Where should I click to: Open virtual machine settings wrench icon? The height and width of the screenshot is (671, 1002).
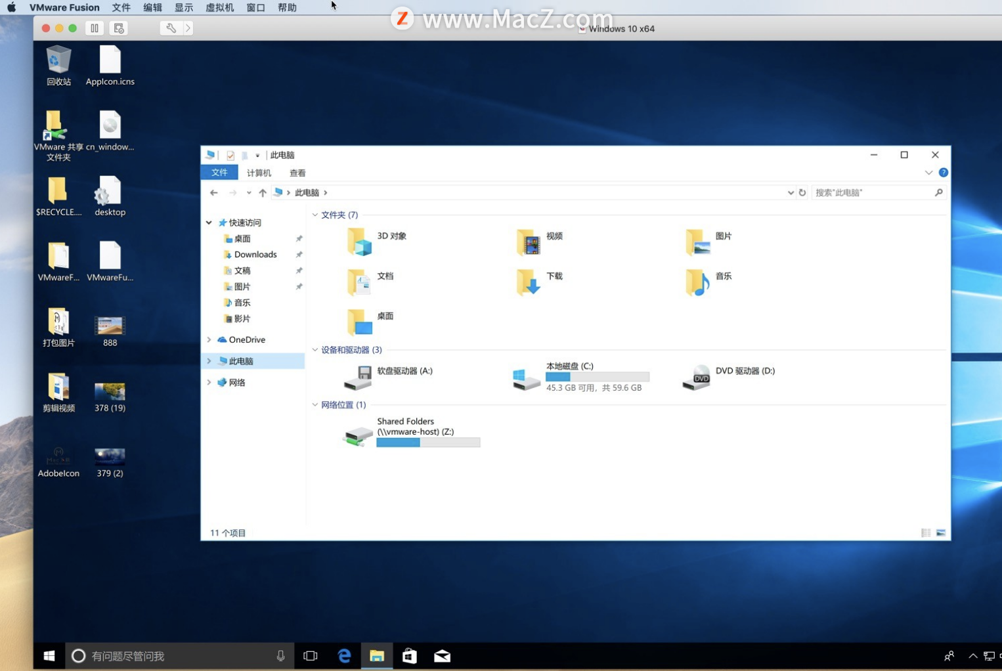click(171, 28)
